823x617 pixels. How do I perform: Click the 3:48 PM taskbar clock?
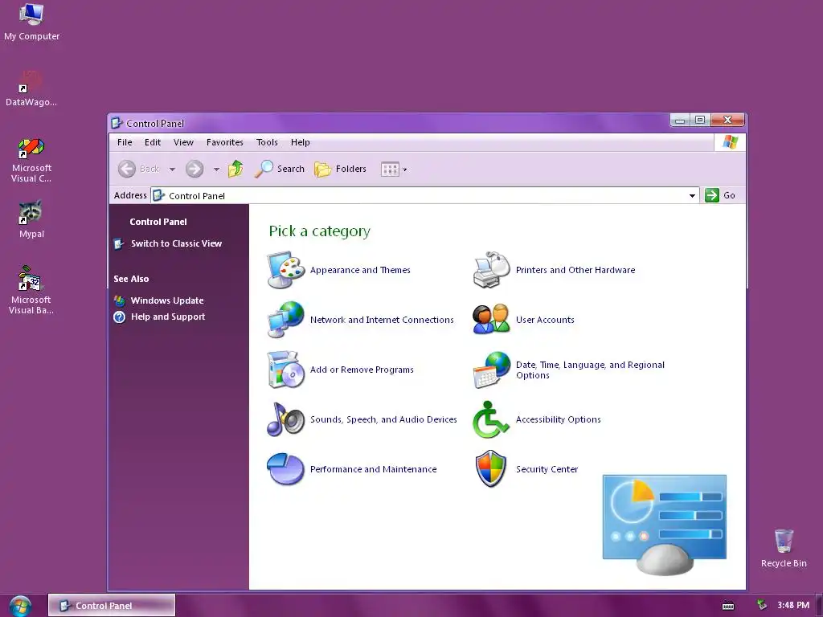click(793, 605)
